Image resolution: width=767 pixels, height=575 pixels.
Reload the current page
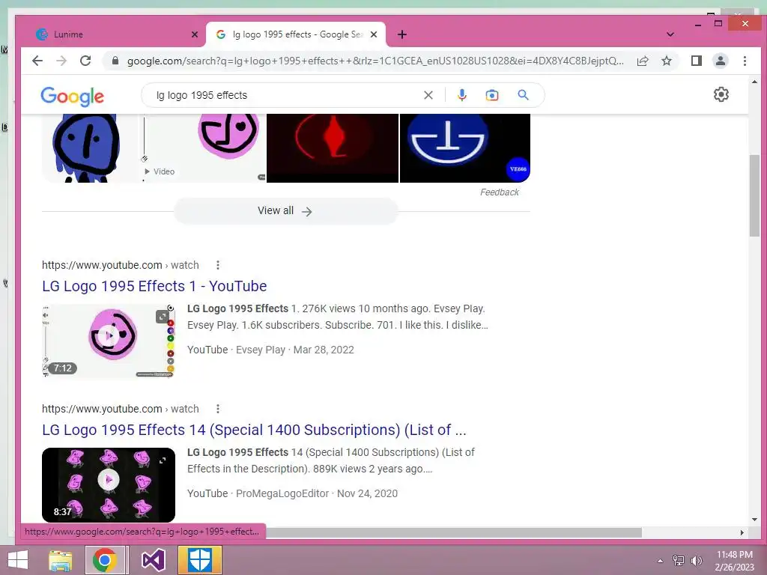click(x=85, y=61)
